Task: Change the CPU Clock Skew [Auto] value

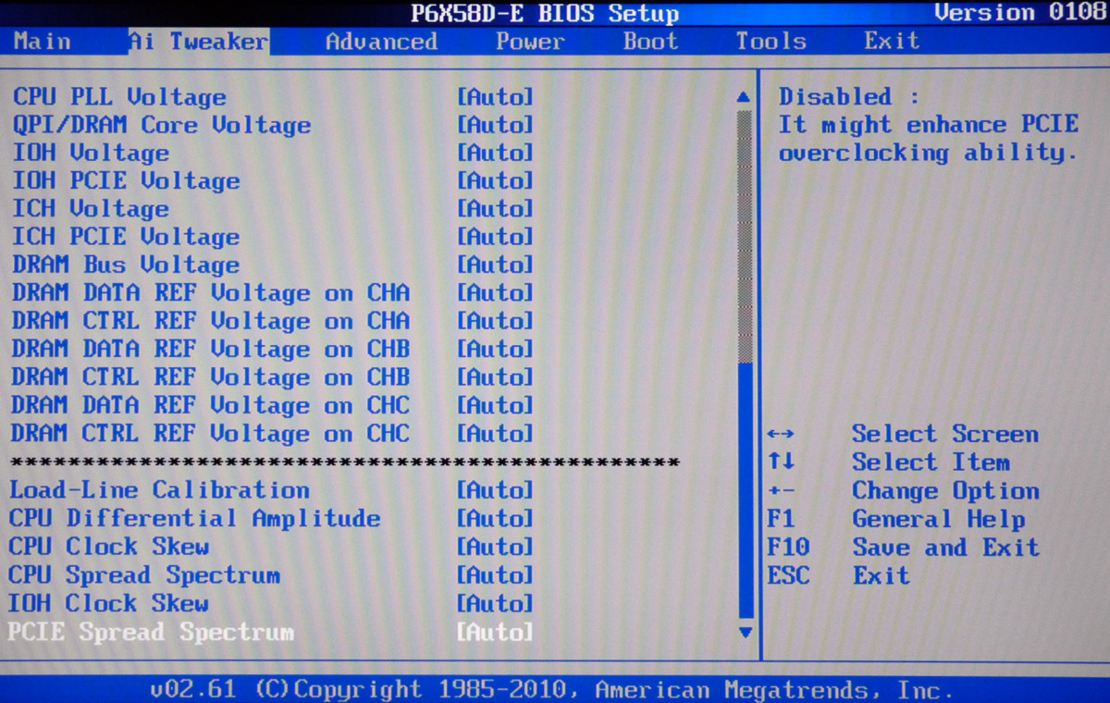Action: point(496,547)
